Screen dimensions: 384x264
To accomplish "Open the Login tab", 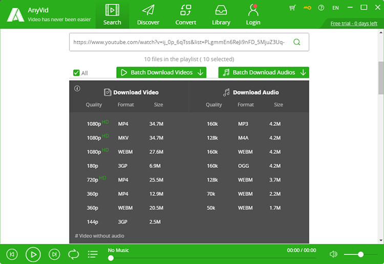I will [253, 14].
